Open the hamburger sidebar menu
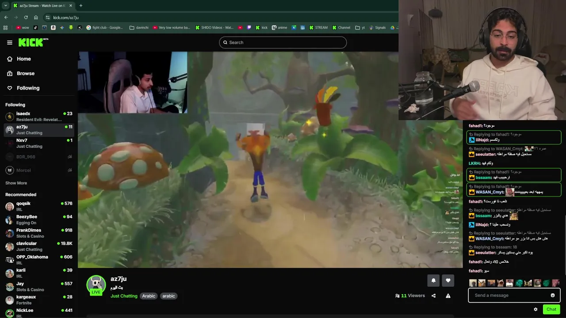This screenshot has width=566, height=318. point(9,42)
